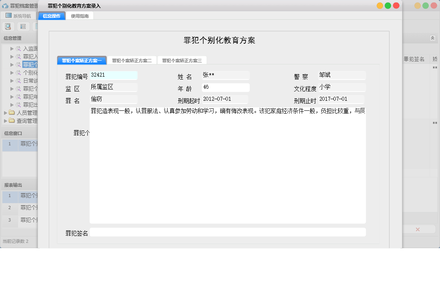Viewport: 440px width, 287px height.
Task: Click the 罪犯签名 input field
Action: click(x=228, y=232)
